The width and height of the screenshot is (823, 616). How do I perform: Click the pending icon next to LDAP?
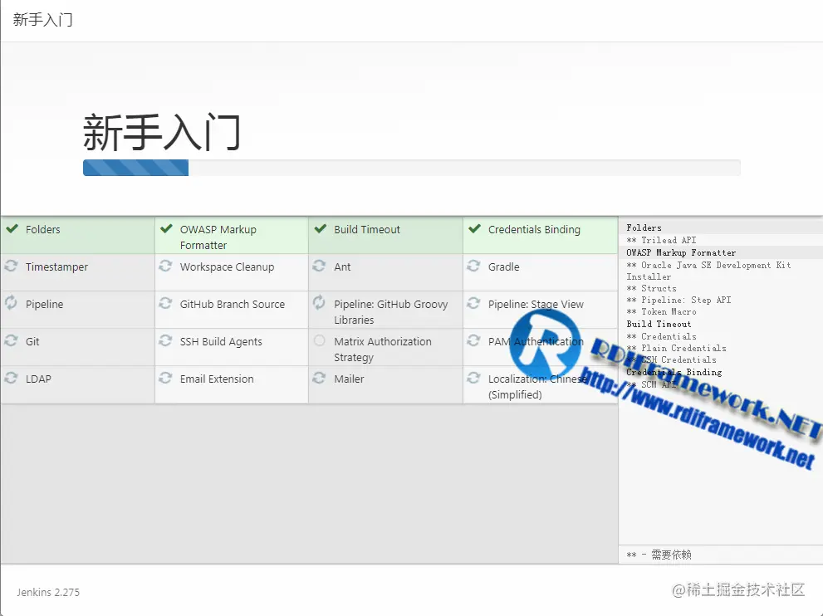11,378
